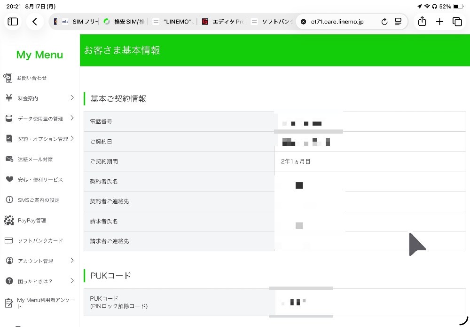Click the 2年1ヵ月目 value
The image size is (470, 327).
pyautogui.click(x=296, y=161)
